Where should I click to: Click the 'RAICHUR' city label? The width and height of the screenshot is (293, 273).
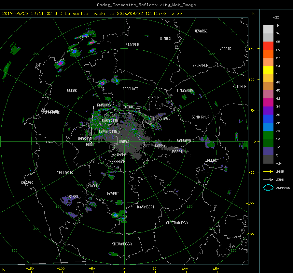click(x=239, y=87)
